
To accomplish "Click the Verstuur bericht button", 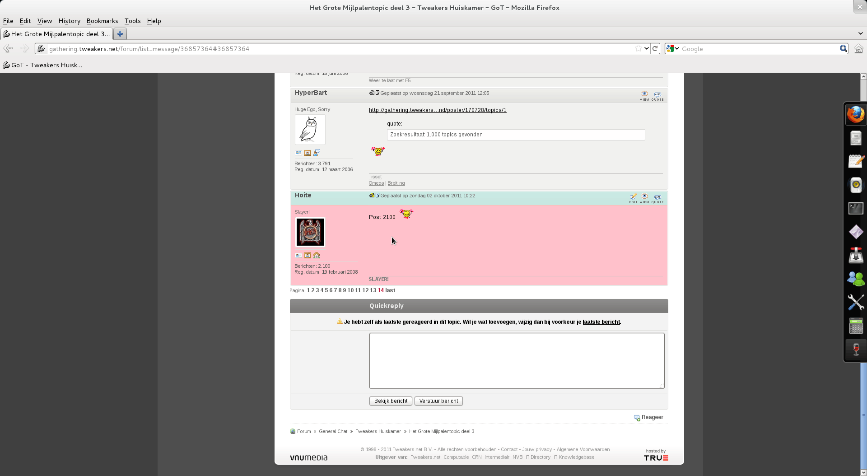I will tap(438, 401).
